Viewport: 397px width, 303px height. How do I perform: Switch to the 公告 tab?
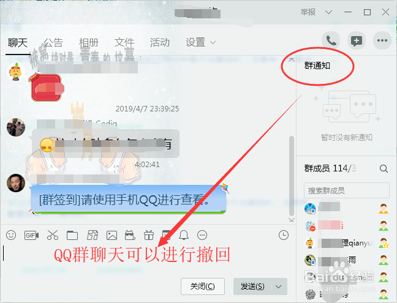(x=53, y=42)
